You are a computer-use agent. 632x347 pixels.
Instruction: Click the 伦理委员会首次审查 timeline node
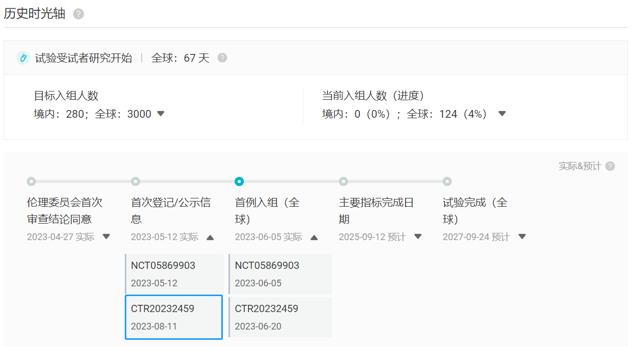click(x=31, y=181)
